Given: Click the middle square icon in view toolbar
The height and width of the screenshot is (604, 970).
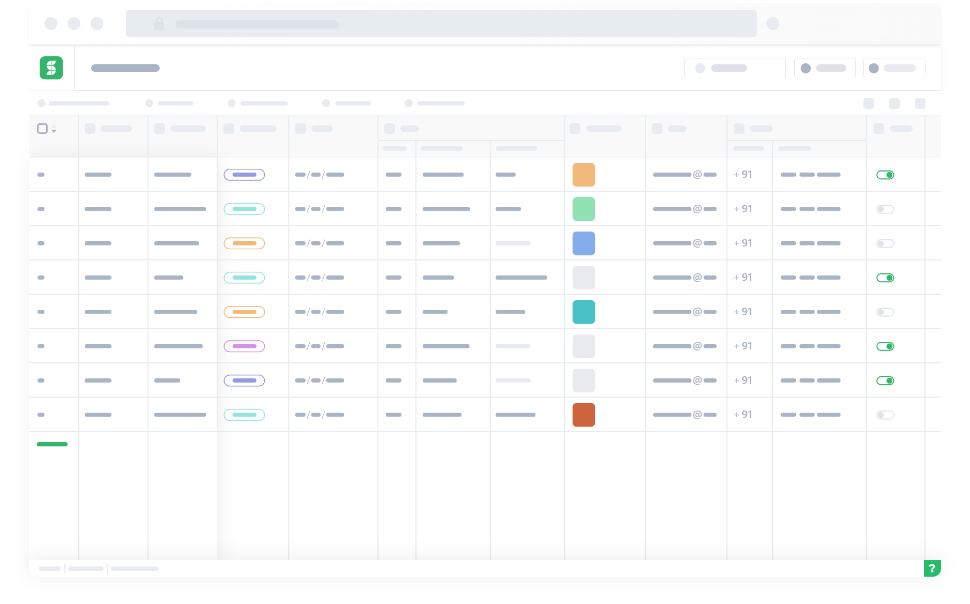Looking at the screenshot, I should (x=894, y=103).
